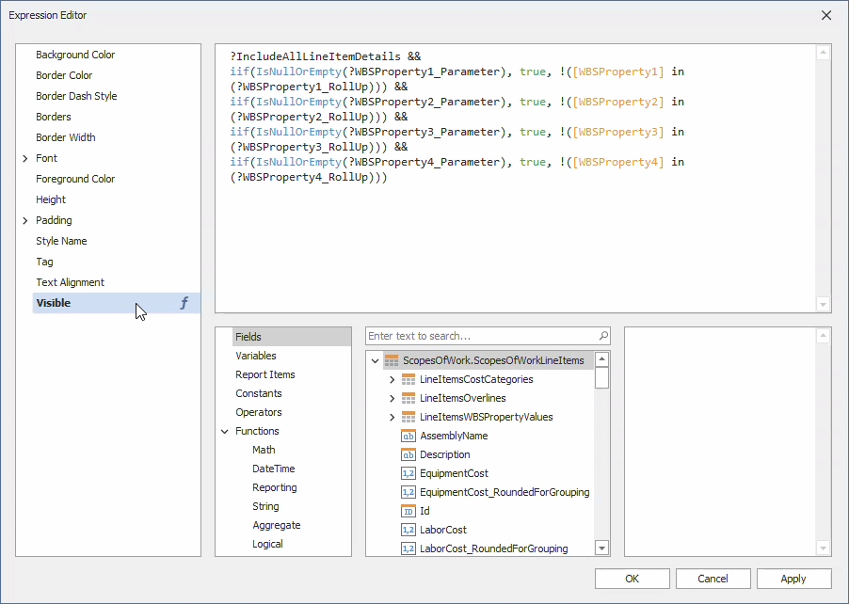The width and height of the screenshot is (849, 604).
Task: Expand the LineItemsOverlines node
Action: [392, 398]
